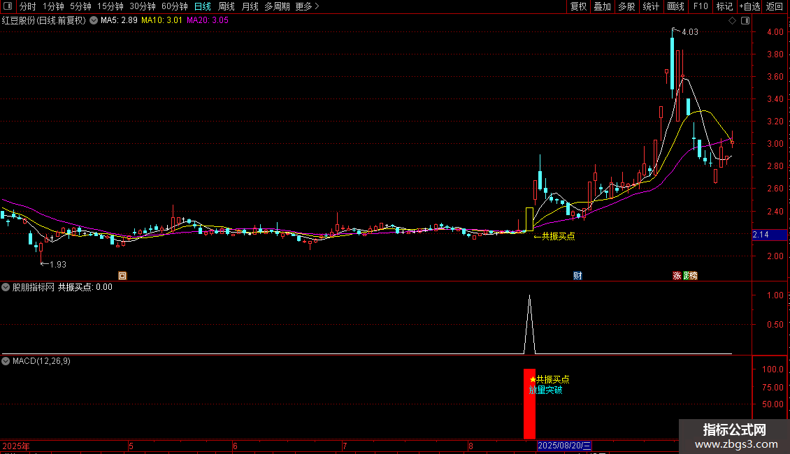Click the 4.03 high price label
The width and height of the screenshot is (790, 454).
pyautogui.click(x=690, y=31)
